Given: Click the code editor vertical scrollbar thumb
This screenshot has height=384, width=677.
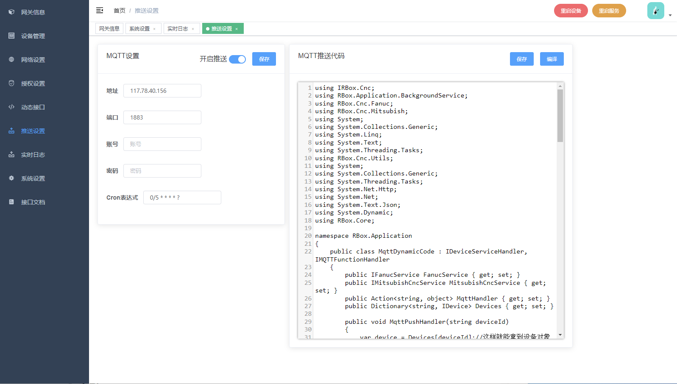Looking at the screenshot, I should (560, 115).
